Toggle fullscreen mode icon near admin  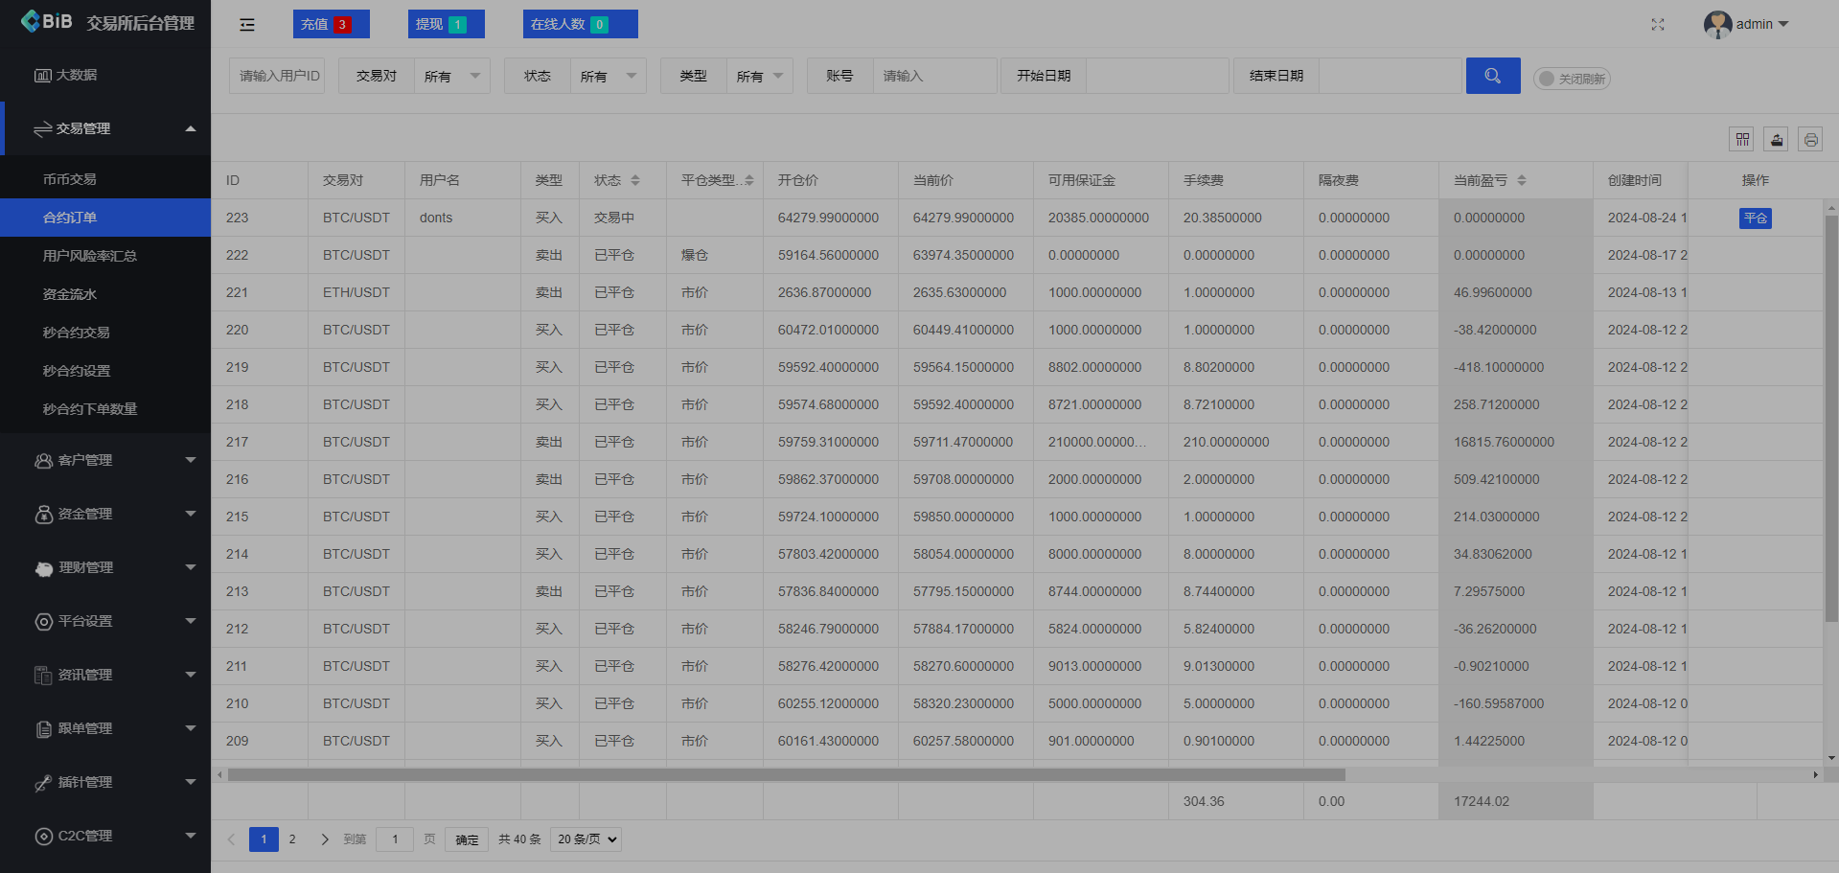pos(1658,25)
